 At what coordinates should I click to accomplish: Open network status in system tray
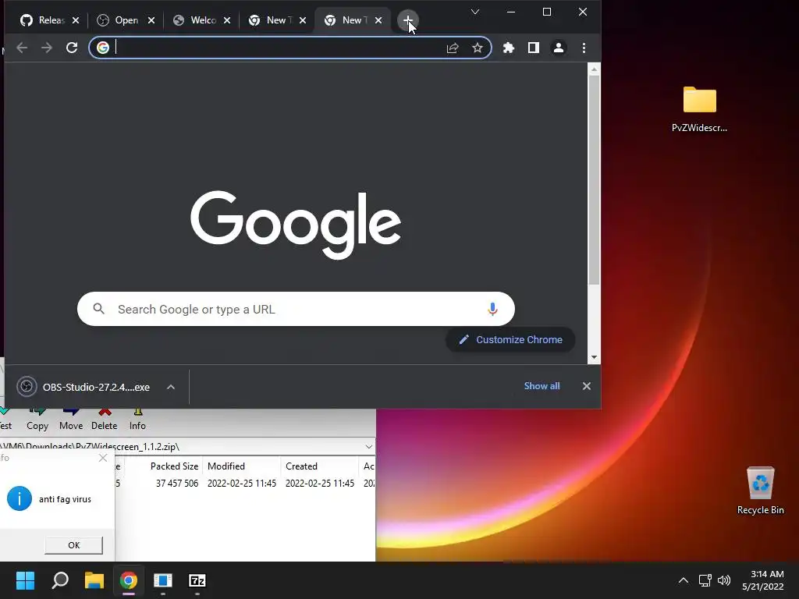point(705,580)
